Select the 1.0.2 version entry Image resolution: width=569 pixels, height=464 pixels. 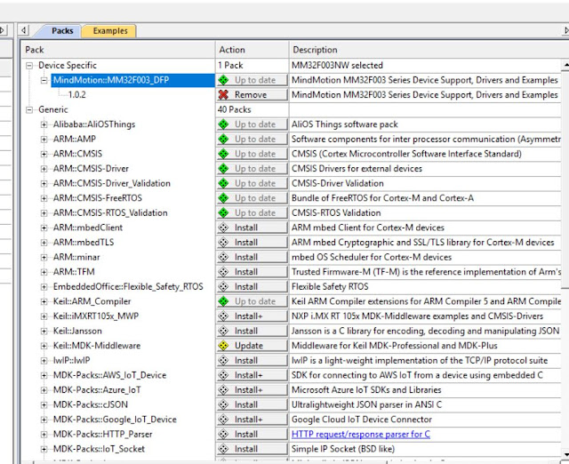click(x=77, y=95)
